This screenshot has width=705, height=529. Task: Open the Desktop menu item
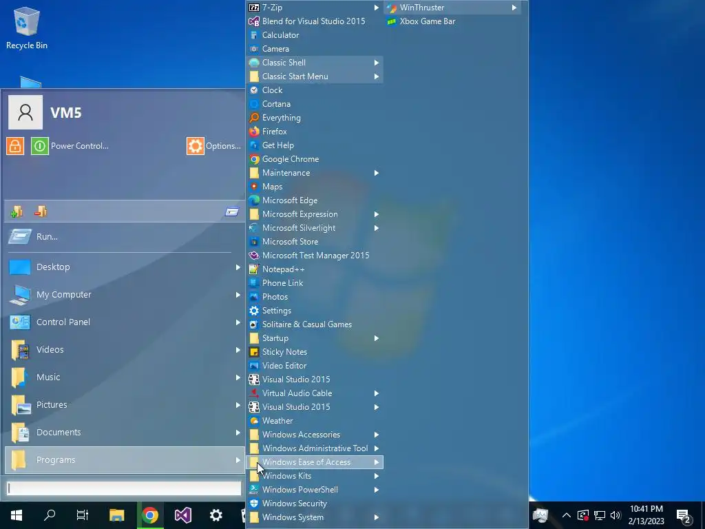point(125,267)
